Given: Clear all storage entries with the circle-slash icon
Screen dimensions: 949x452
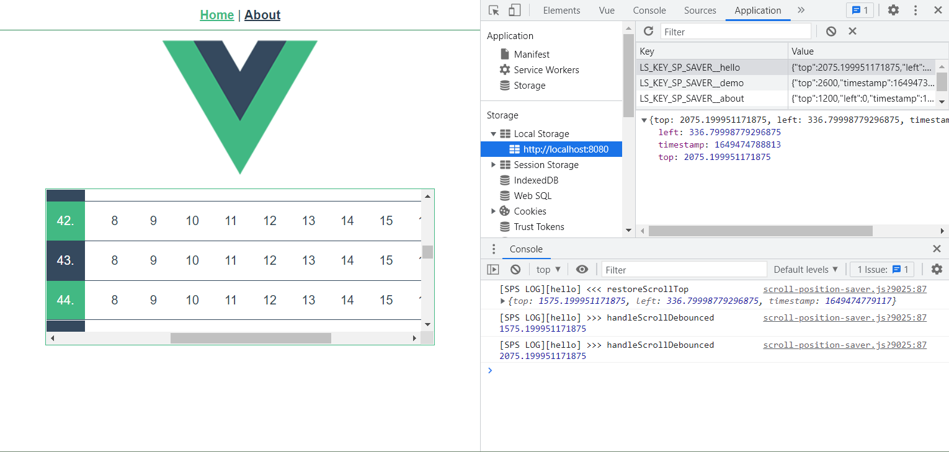Looking at the screenshot, I should [831, 31].
